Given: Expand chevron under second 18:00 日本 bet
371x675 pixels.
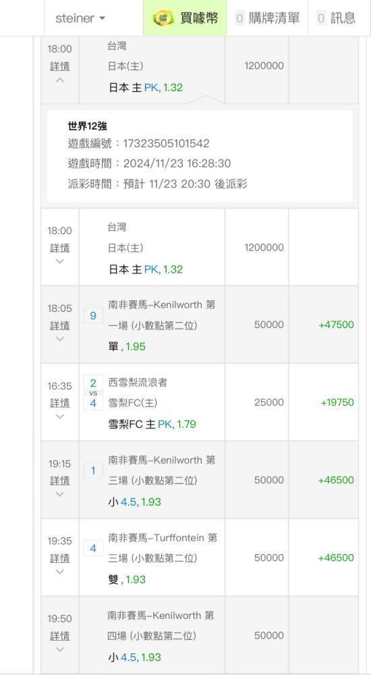Looking at the screenshot, I should click(x=60, y=261).
